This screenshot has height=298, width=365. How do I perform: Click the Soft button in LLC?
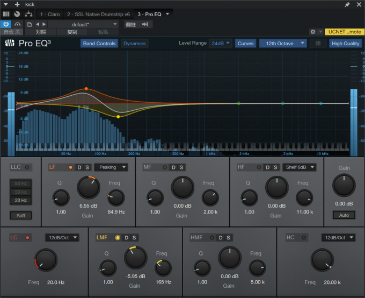tap(21, 216)
